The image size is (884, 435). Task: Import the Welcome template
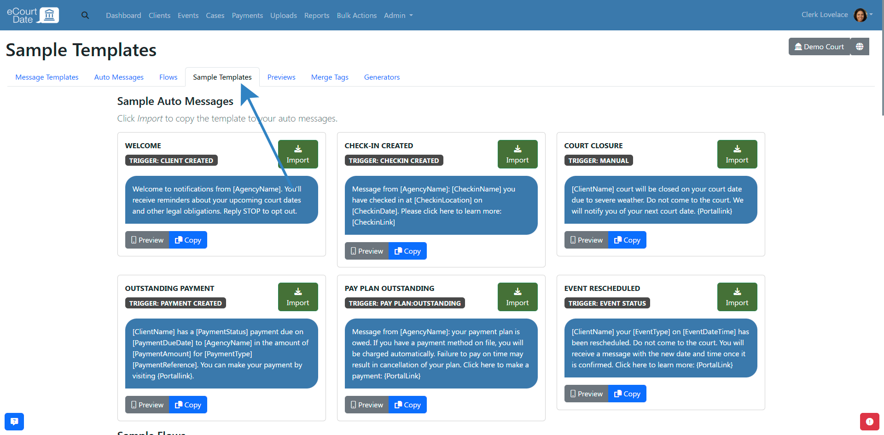click(298, 154)
